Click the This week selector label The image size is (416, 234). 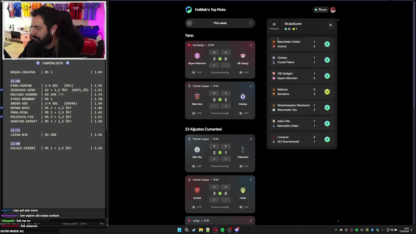(220, 23)
